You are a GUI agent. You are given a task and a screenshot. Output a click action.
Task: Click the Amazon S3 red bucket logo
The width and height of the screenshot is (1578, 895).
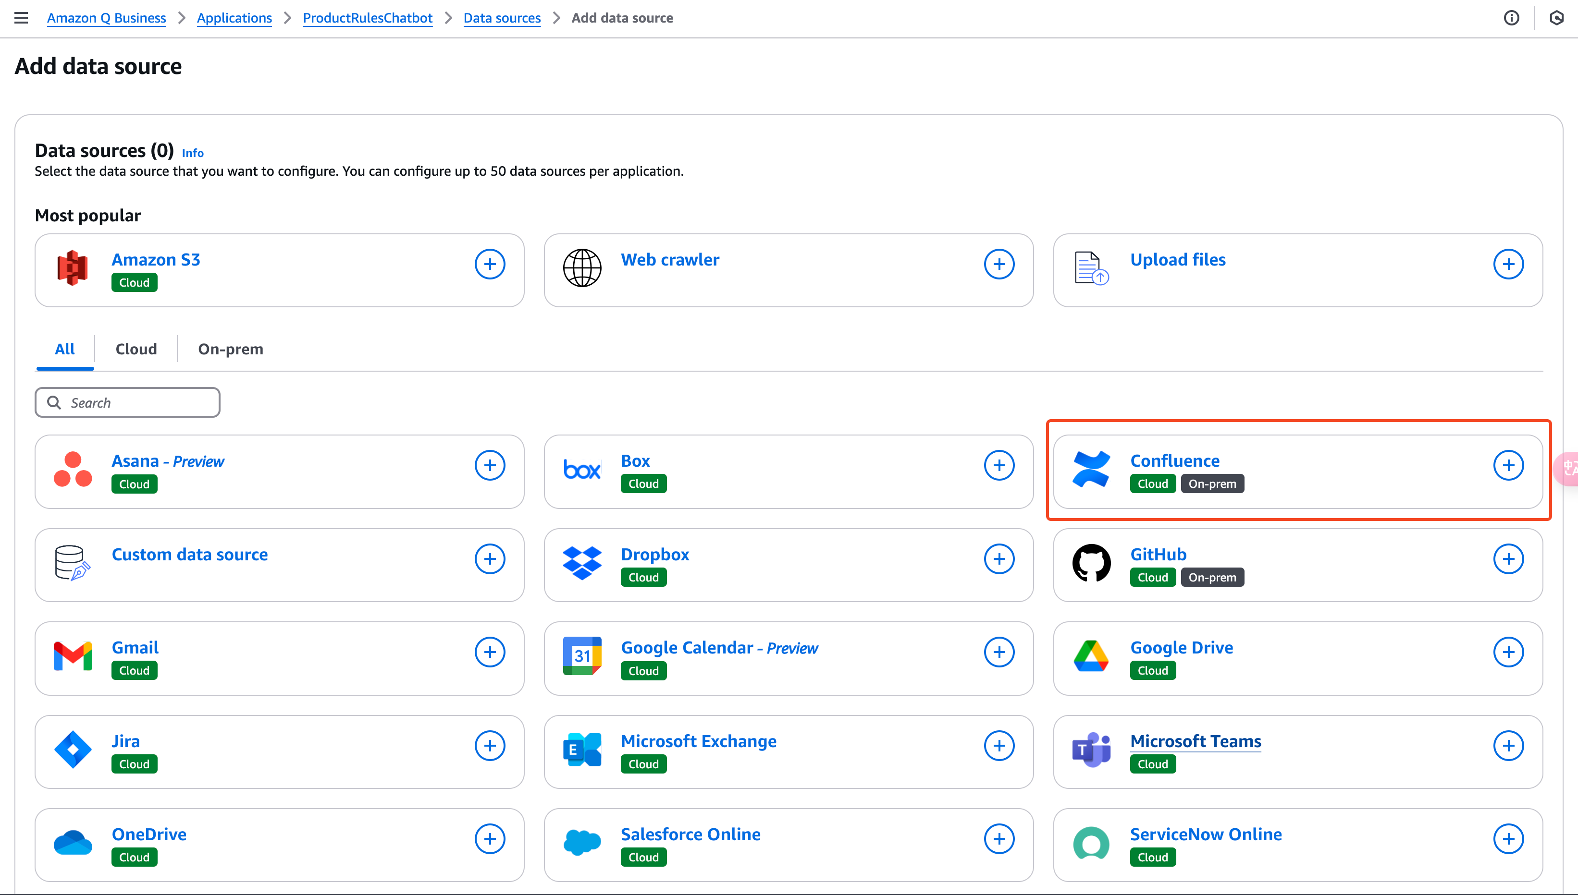tap(73, 268)
